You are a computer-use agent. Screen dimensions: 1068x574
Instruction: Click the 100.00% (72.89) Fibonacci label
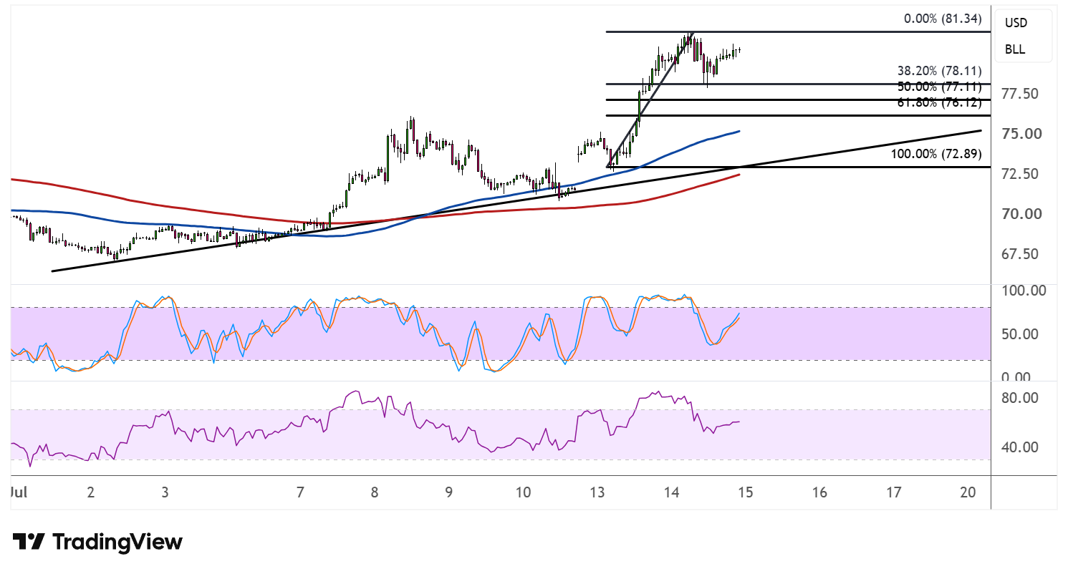coord(936,154)
